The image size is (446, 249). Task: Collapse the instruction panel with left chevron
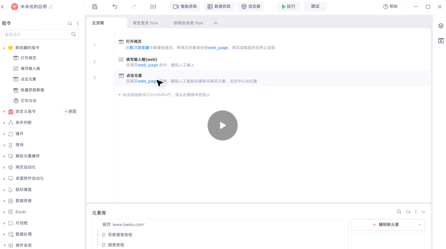(x=78, y=23)
